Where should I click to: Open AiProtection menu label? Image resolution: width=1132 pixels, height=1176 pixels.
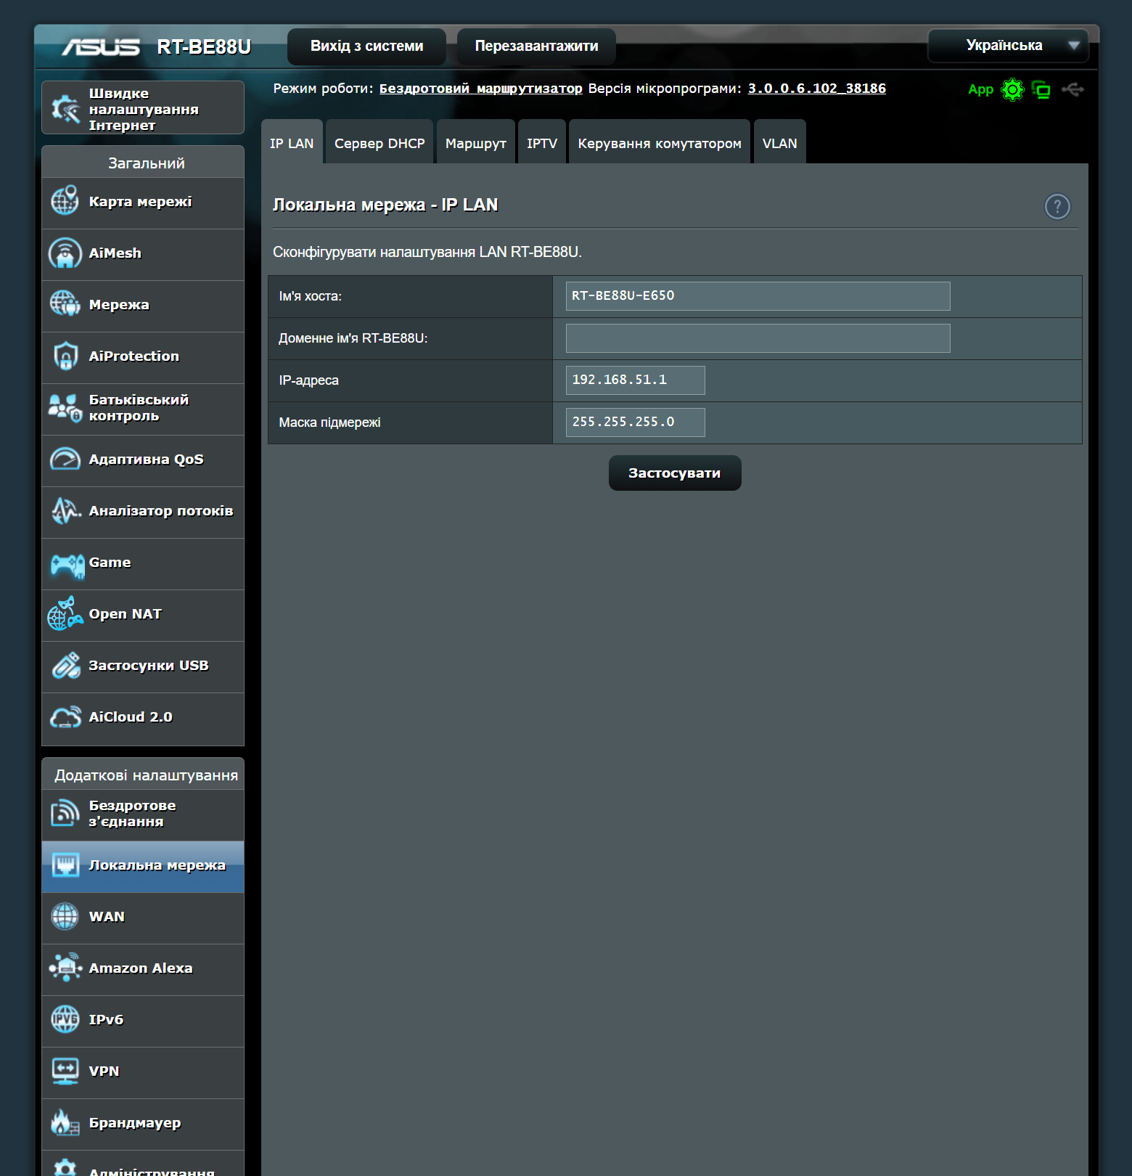point(134,356)
